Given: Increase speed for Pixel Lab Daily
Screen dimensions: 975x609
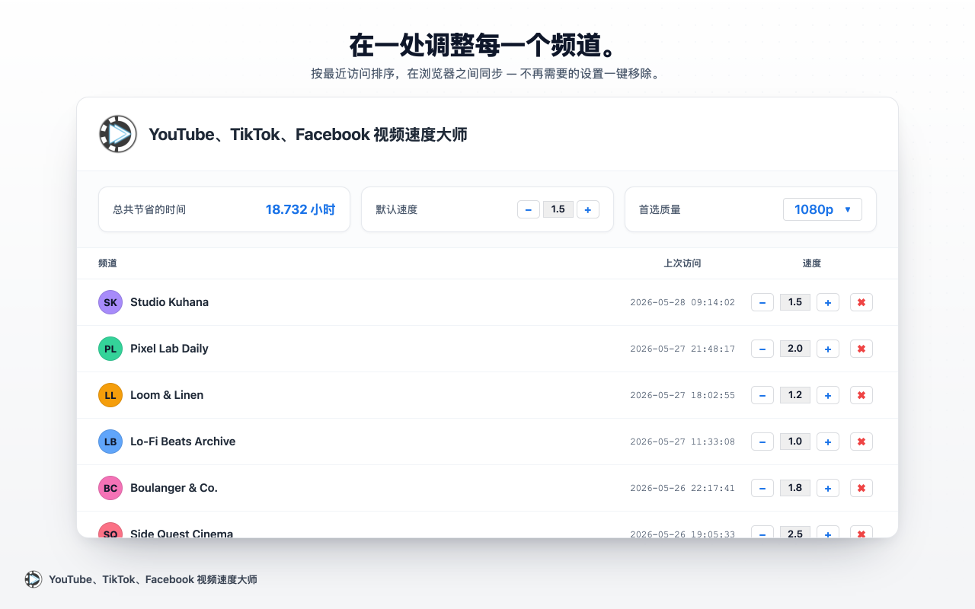Looking at the screenshot, I should click(x=828, y=349).
